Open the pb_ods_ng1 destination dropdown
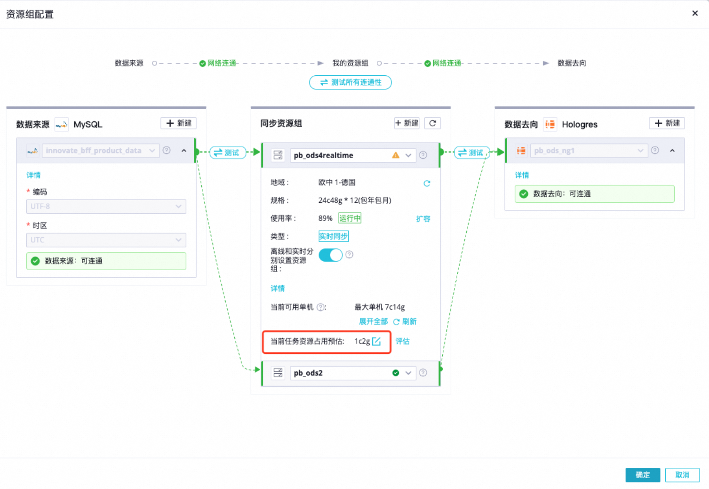 point(589,151)
